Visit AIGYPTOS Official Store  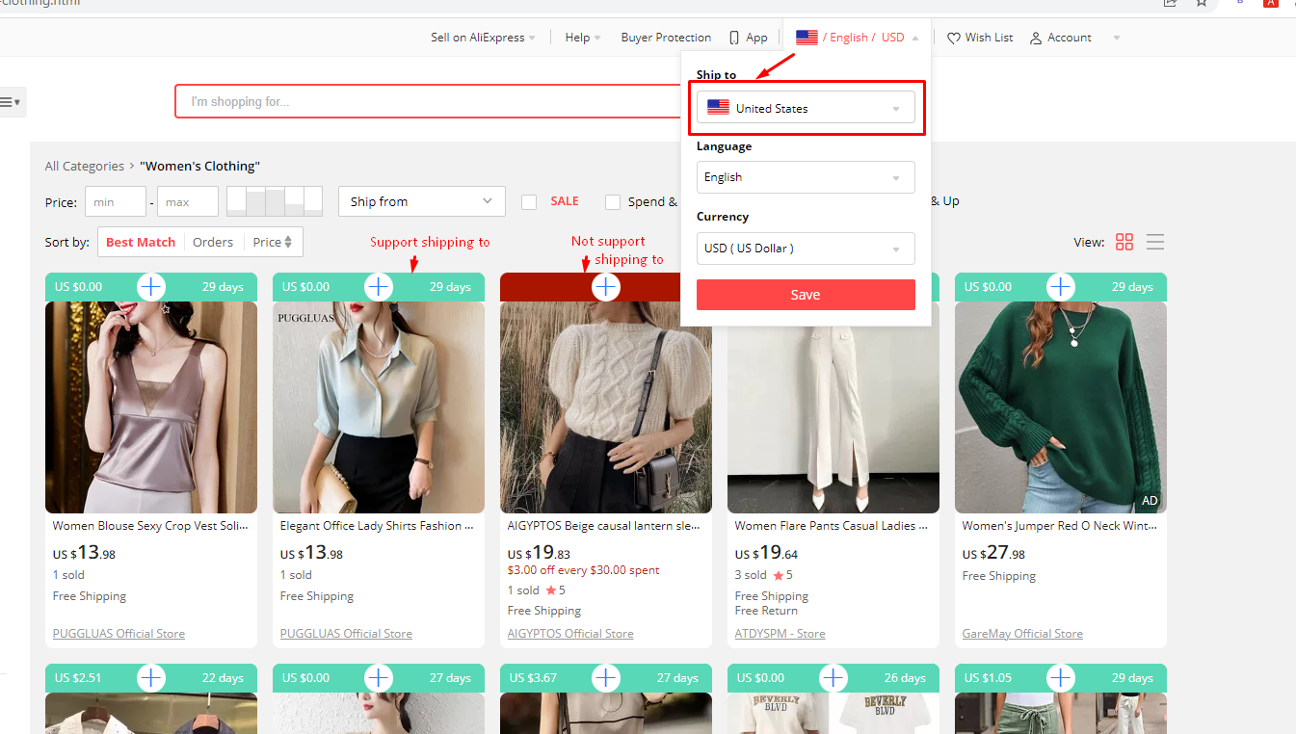(570, 634)
